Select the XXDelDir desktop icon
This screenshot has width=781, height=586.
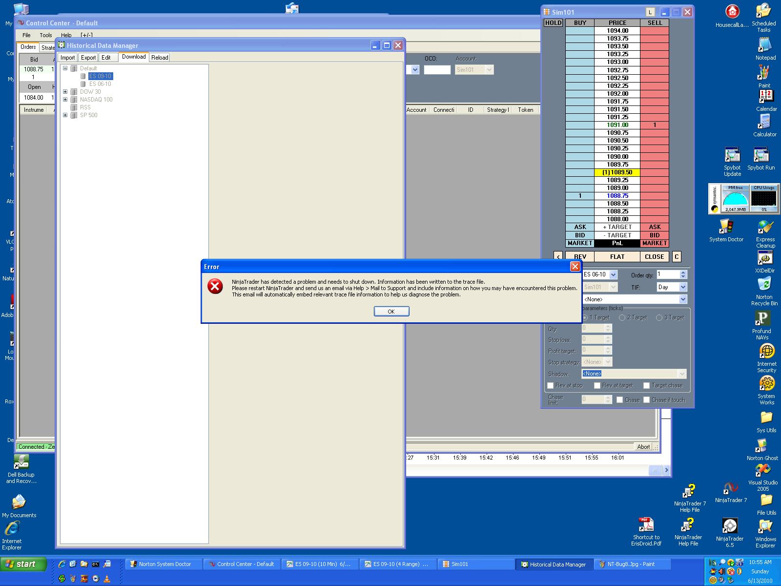(x=764, y=262)
